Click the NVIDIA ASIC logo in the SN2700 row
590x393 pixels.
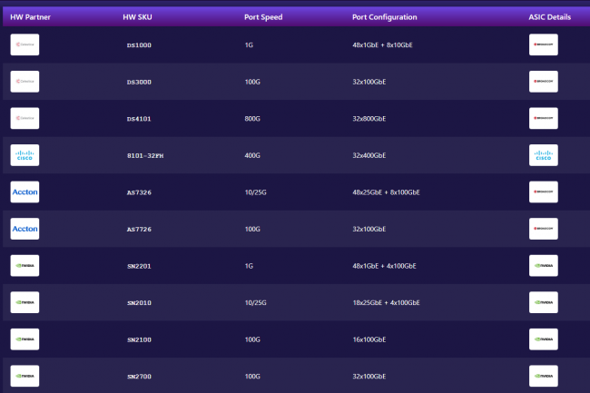coord(543,376)
